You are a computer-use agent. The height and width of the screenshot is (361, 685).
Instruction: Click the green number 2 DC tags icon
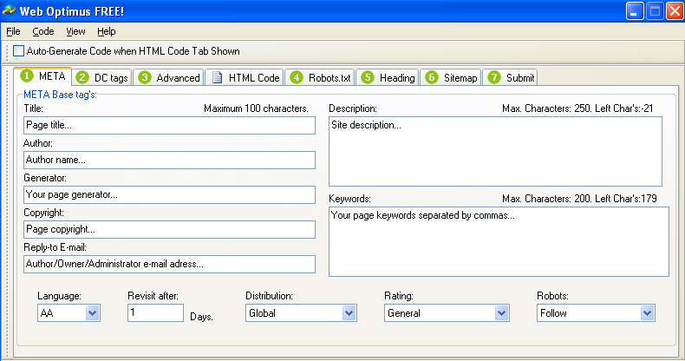(83, 78)
